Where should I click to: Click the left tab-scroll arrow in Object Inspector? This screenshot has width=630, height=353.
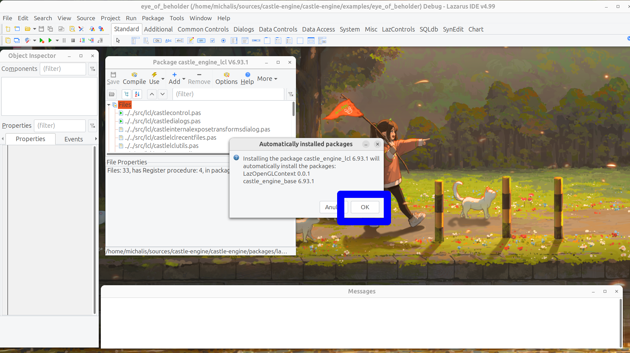tap(3, 139)
